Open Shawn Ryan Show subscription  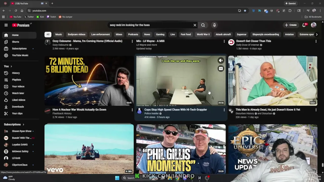[x=19, y=131]
